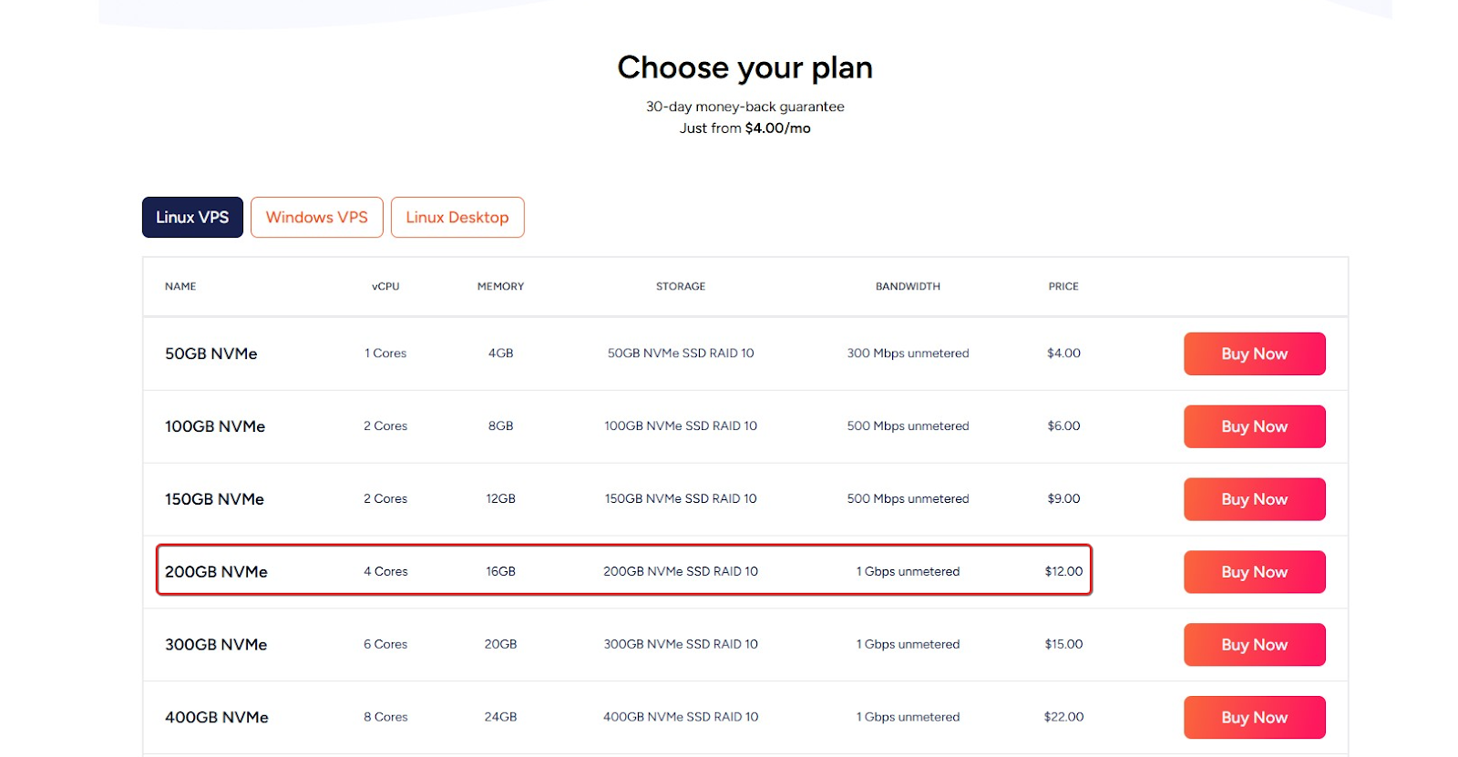
Task: Select the 200GB NVMe plan row
Action: coord(623,570)
